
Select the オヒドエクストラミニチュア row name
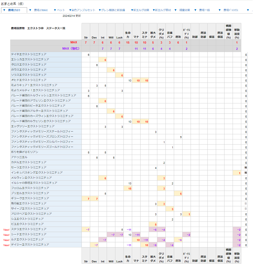[x=29, y=80]
